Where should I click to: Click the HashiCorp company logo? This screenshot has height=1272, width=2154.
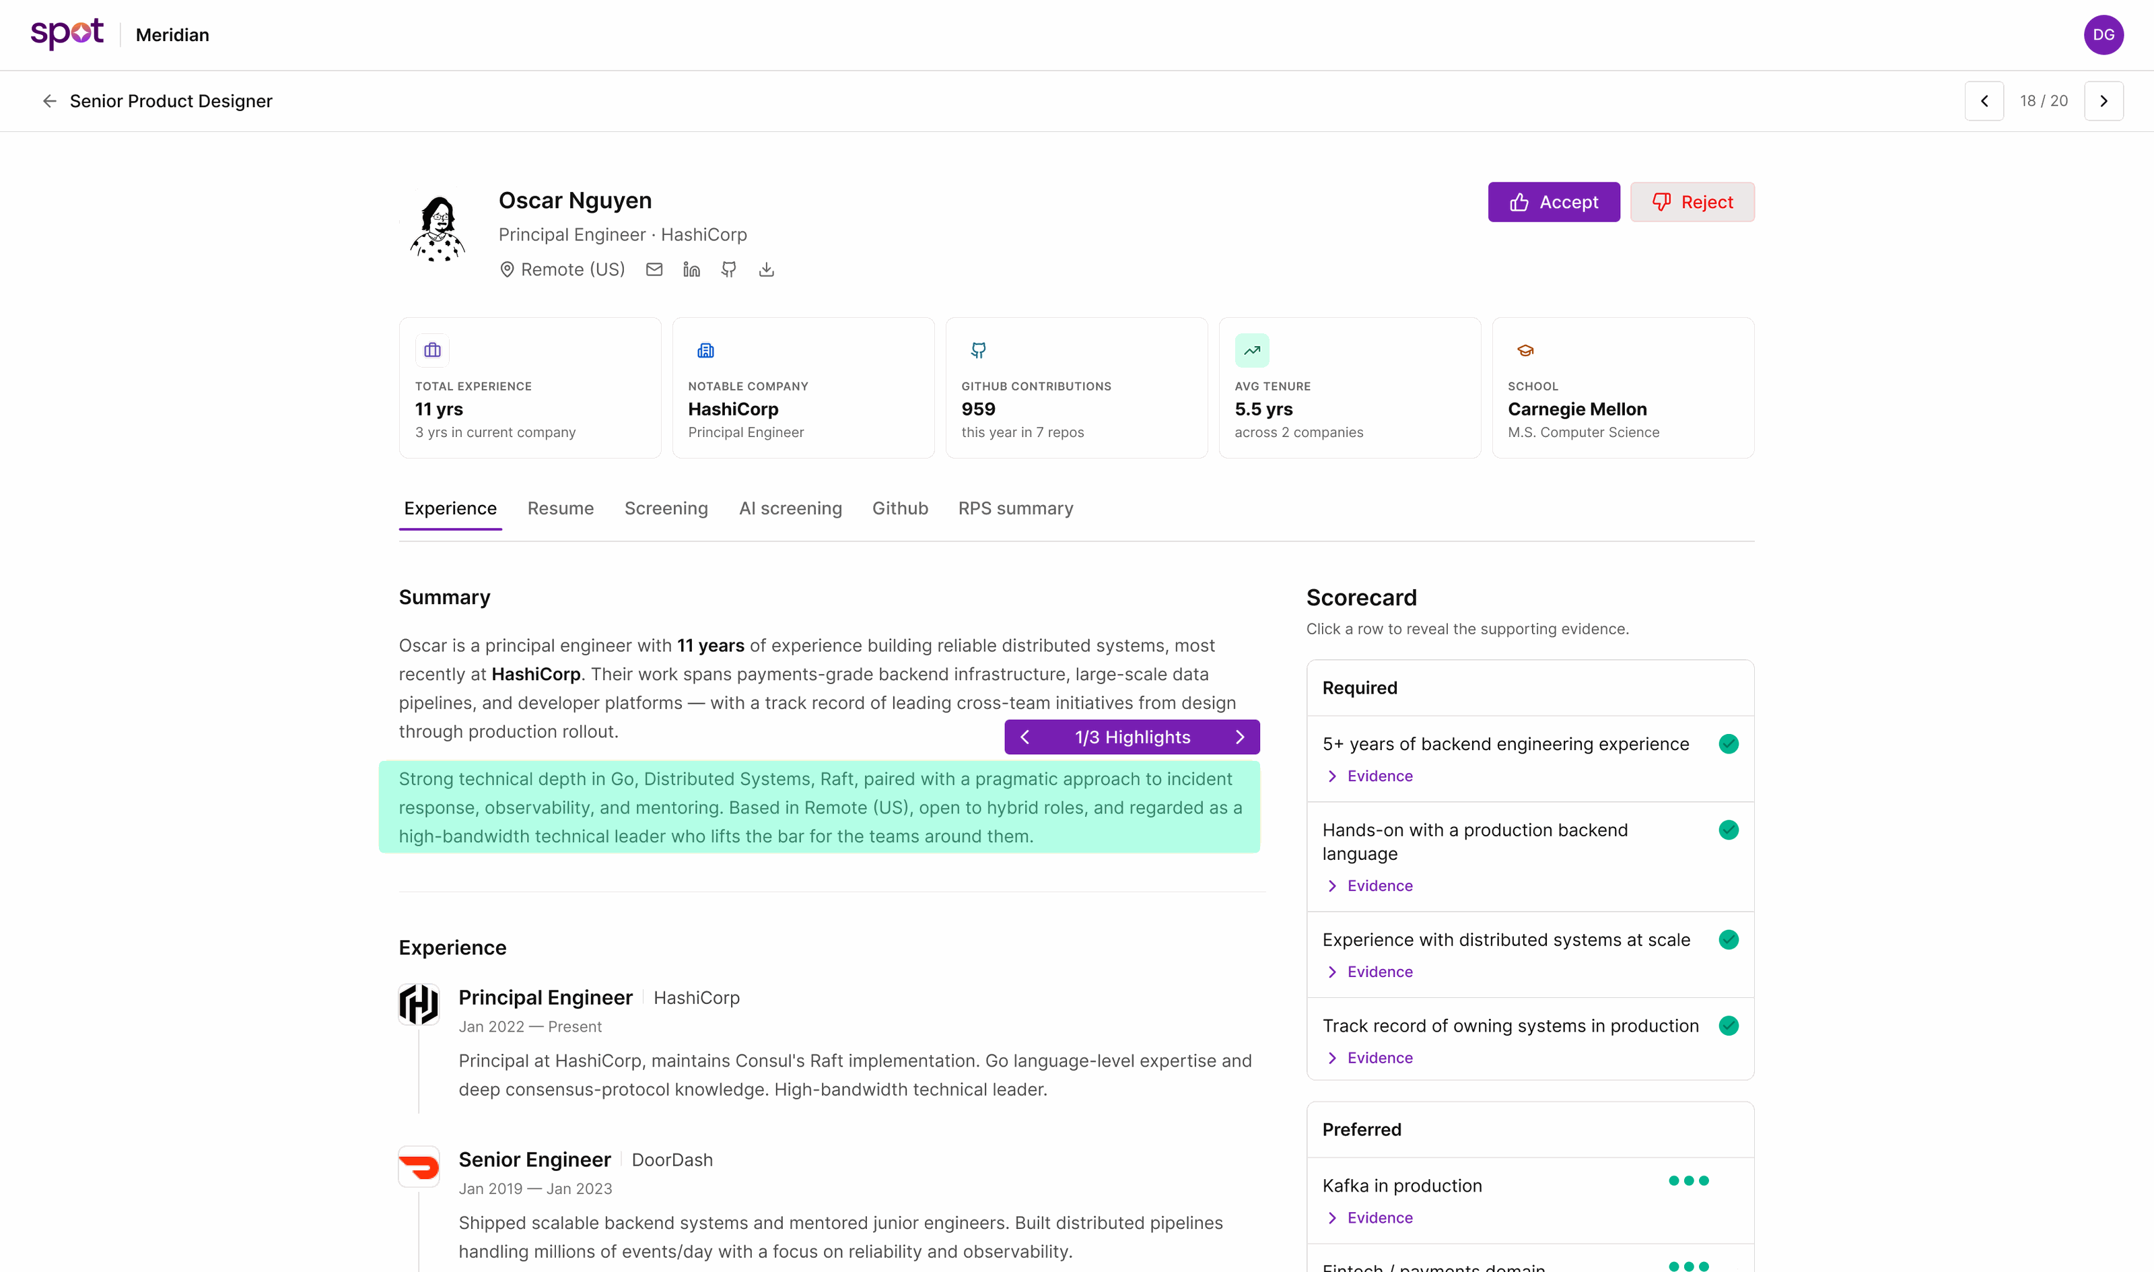pyautogui.click(x=419, y=1004)
